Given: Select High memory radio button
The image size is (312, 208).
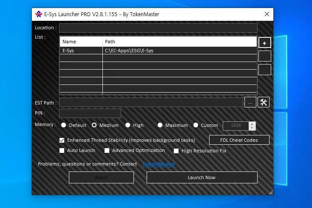Looking at the screenshot, I should (x=128, y=125).
